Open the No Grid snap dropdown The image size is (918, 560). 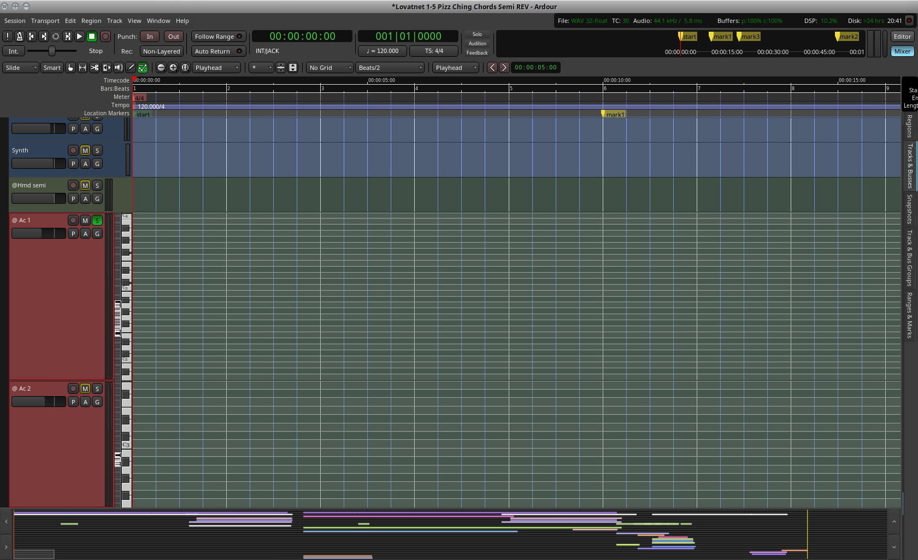point(330,68)
